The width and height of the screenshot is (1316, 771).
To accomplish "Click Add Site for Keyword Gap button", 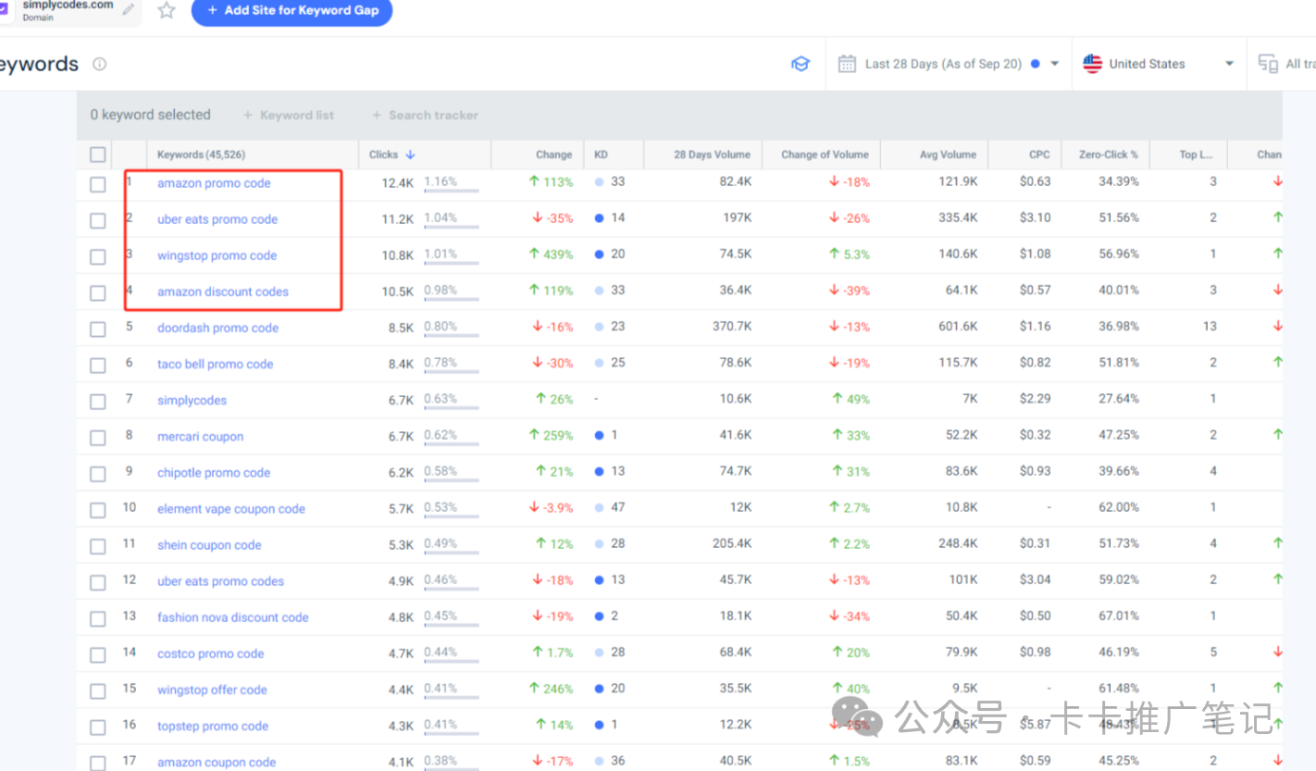I will coord(292,10).
